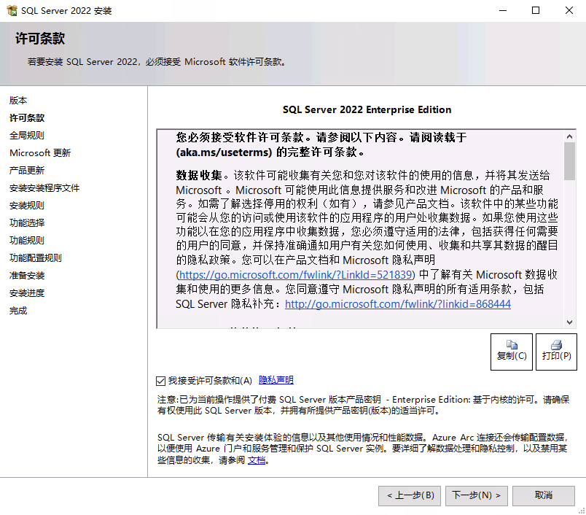This screenshot has height=515, width=586.
Task: Select 完成 at the bottom of sidebar
Action: 18,310
